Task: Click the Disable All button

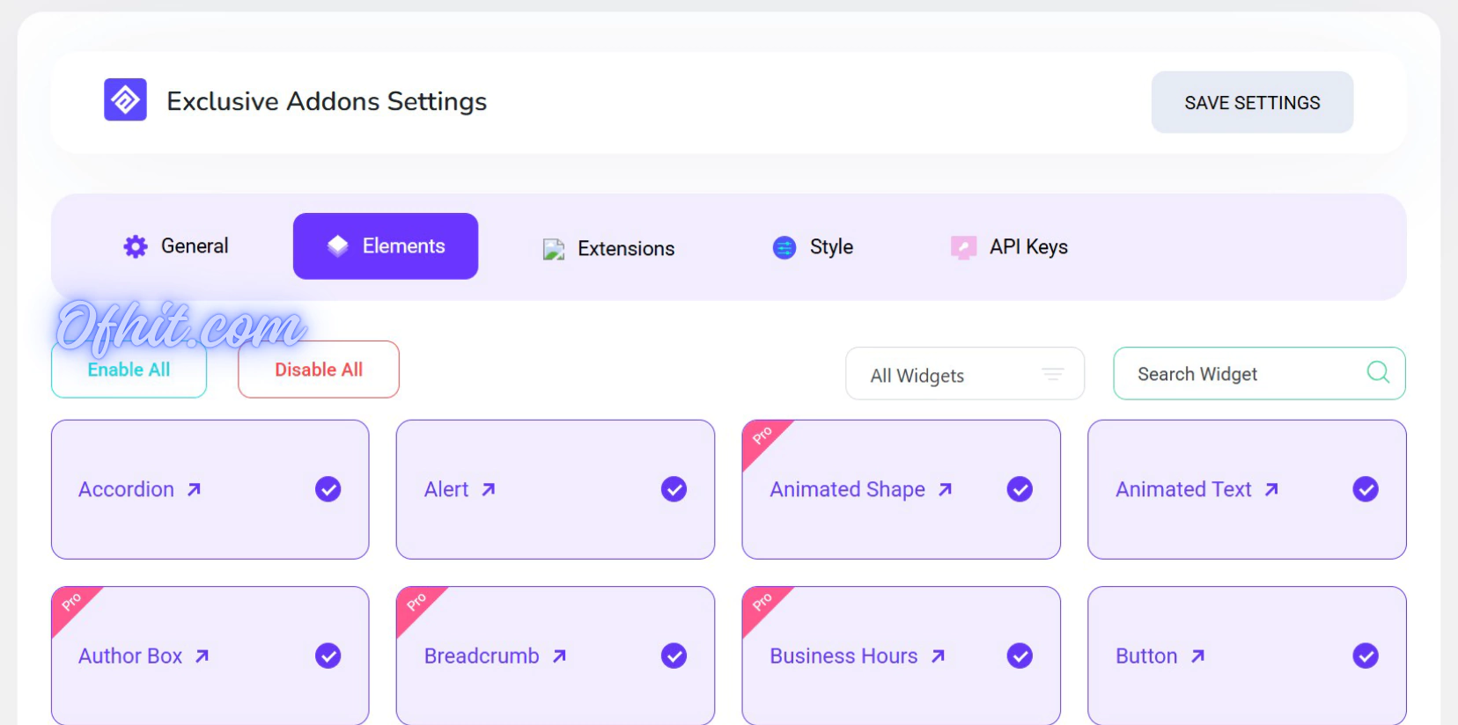Action: [319, 370]
